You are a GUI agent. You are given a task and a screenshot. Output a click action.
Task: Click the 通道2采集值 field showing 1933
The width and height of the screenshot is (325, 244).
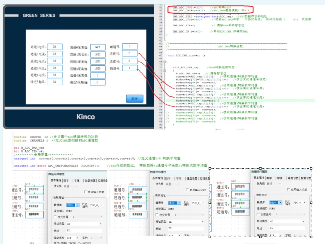(98, 61)
